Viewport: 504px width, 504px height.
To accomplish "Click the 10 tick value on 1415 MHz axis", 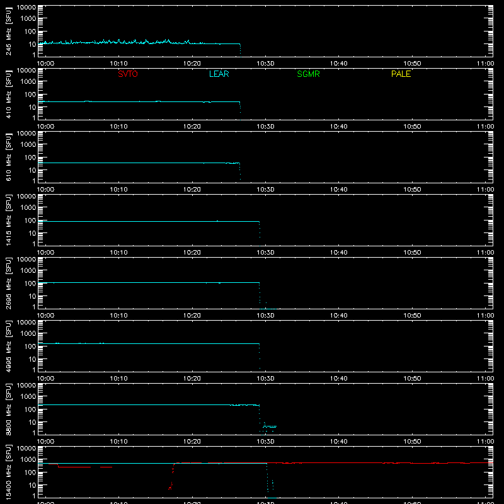I will pyautogui.click(x=33, y=233).
